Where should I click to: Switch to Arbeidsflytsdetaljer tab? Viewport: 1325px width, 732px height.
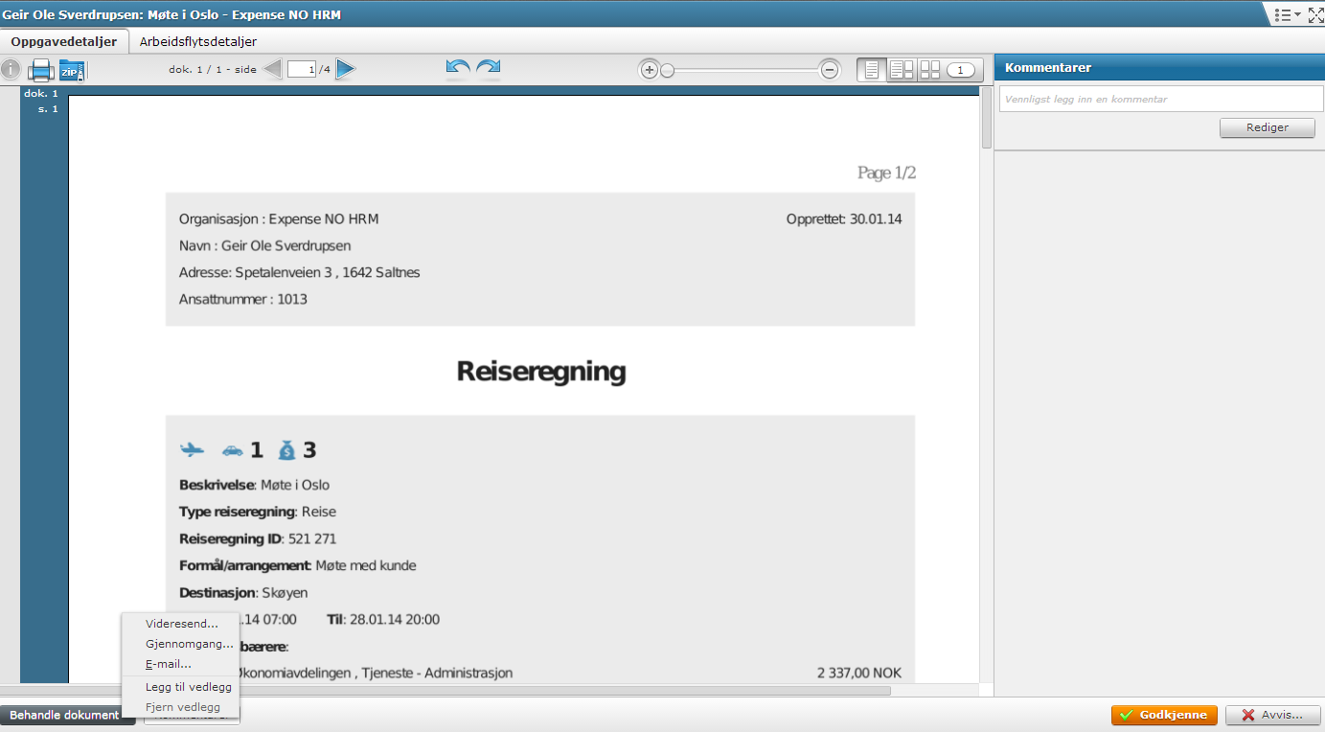click(x=198, y=41)
